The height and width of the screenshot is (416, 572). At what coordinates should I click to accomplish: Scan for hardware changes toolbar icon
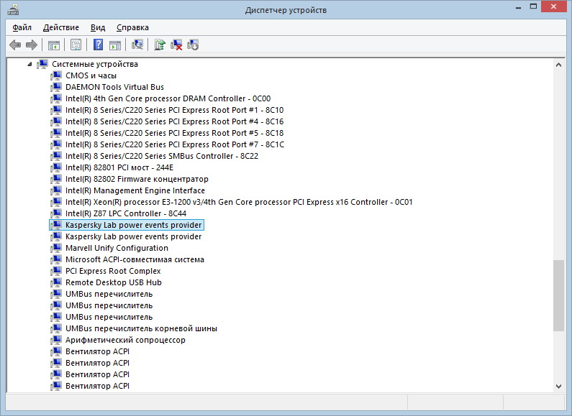[x=137, y=45]
